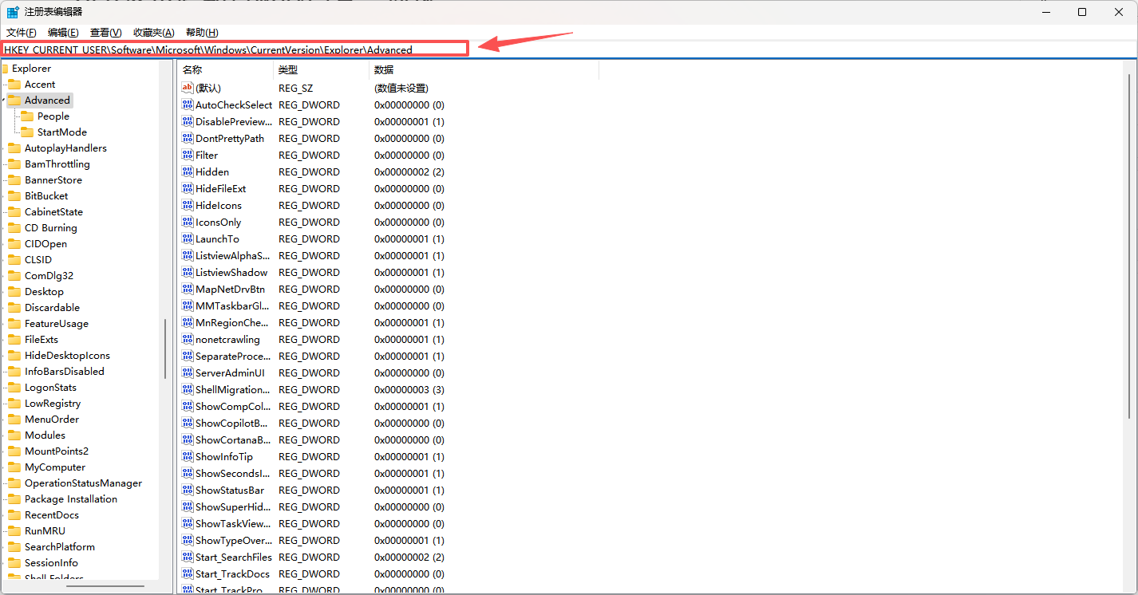This screenshot has height=595, width=1138.
Task: Select the ComDlg32 key
Action: tap(49, 276)
